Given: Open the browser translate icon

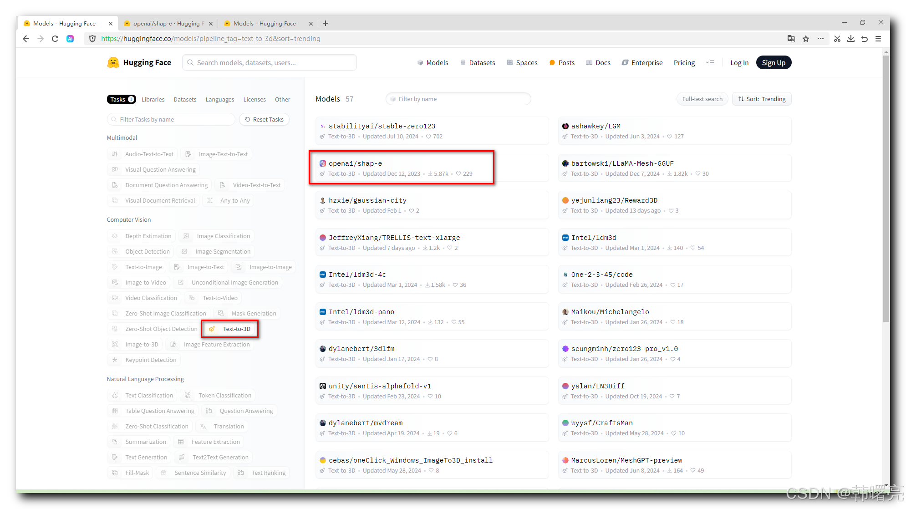Looking at the screenshot, I should (791, 39).
